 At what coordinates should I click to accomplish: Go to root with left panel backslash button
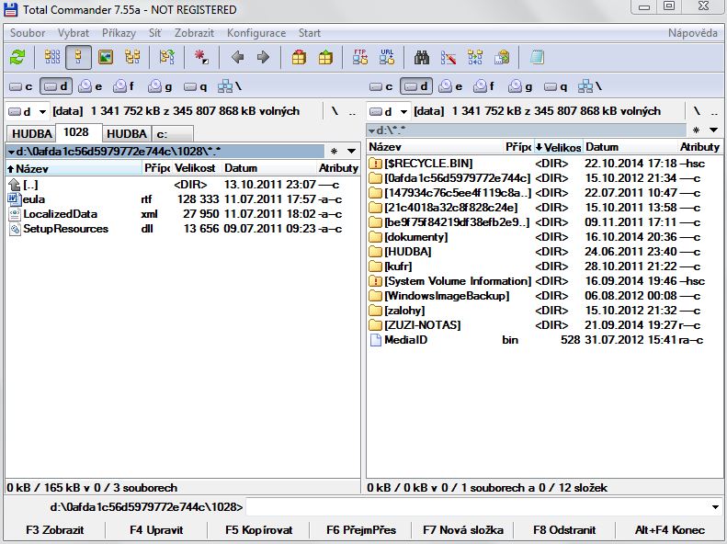pyautogui.click(x=335, y=111)
